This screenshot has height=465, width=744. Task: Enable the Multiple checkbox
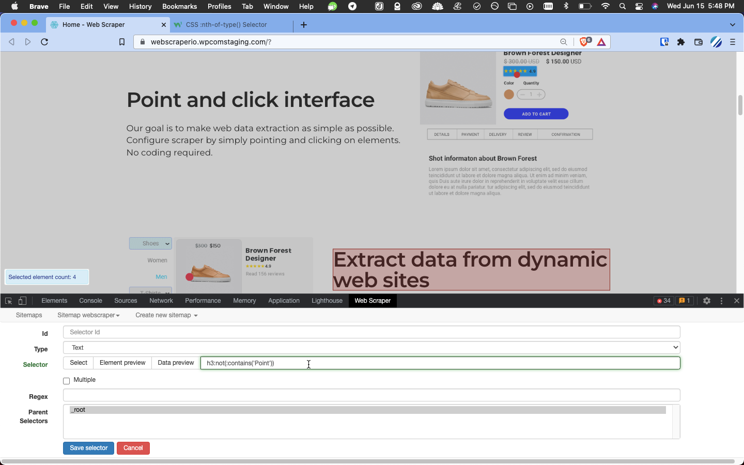[66, 381]
